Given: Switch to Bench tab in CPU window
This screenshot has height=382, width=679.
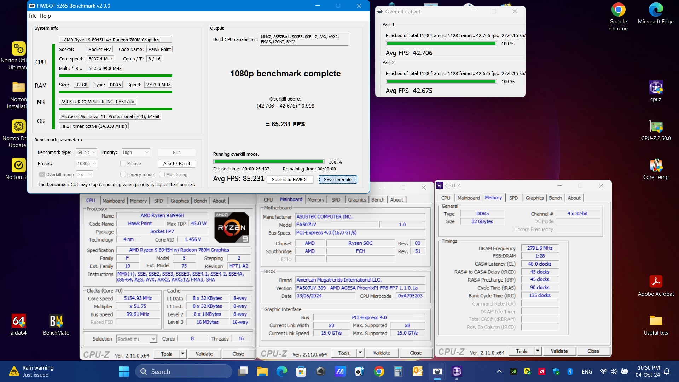Looking at the screenshot, I should coord(200,201).
